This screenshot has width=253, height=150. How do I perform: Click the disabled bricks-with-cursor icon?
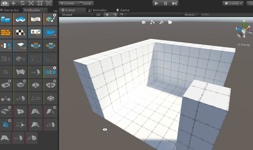point(6,59)
